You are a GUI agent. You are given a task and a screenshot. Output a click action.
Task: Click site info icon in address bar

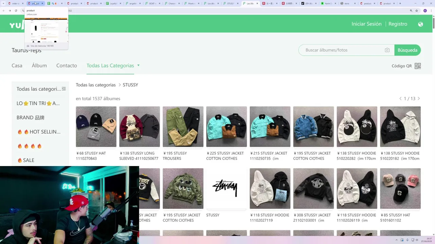(23, 11)
